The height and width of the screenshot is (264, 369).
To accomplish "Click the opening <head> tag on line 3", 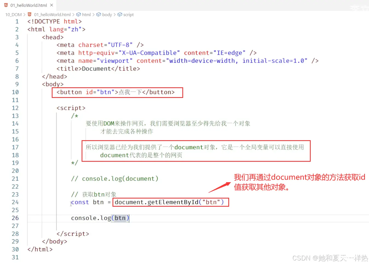I will click(x=53, y=37).
